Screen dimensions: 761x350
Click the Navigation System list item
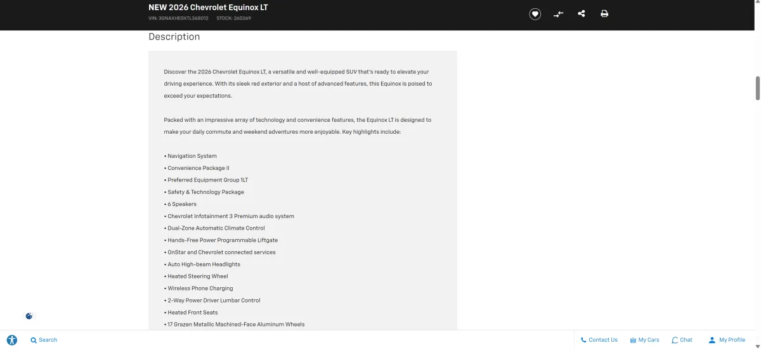coord(192,156)
